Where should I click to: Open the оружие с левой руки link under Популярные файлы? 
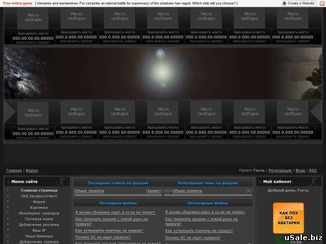tap(201, 221)
